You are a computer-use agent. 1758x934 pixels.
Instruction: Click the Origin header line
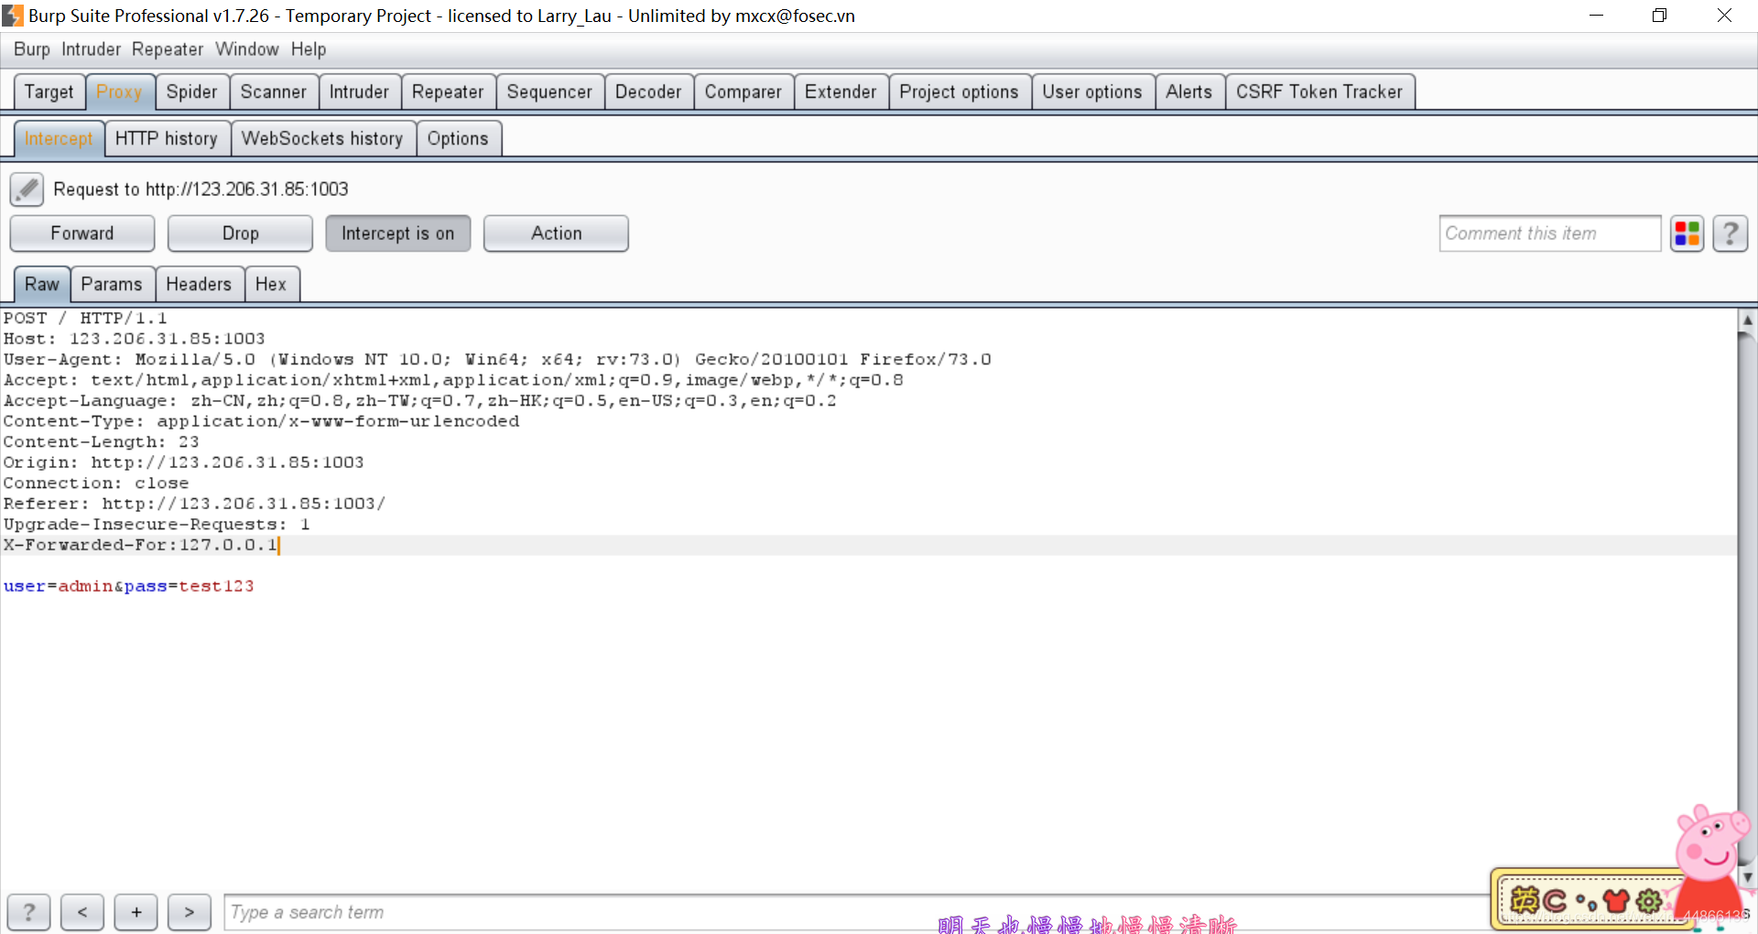(183, 462)
